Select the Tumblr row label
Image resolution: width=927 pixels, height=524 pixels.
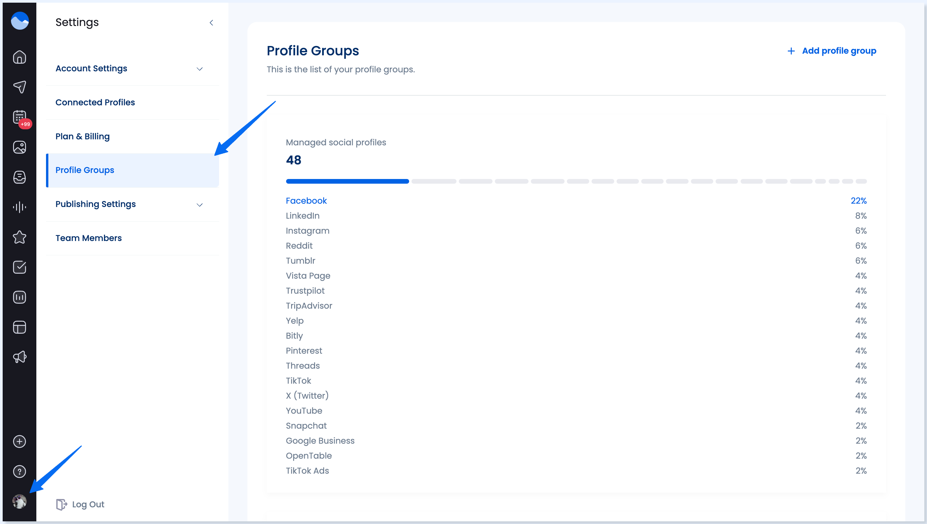click(300, 261)
